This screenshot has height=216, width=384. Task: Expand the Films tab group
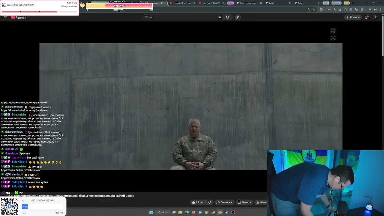346,3
